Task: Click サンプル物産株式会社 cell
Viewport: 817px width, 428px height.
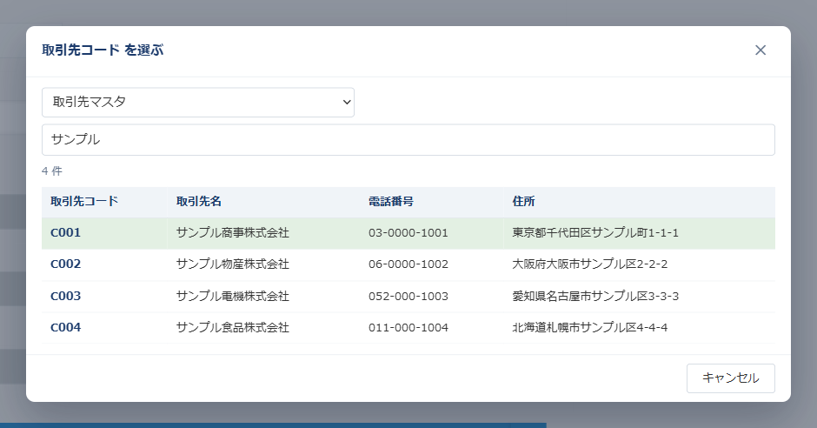Action: point(232,264)
